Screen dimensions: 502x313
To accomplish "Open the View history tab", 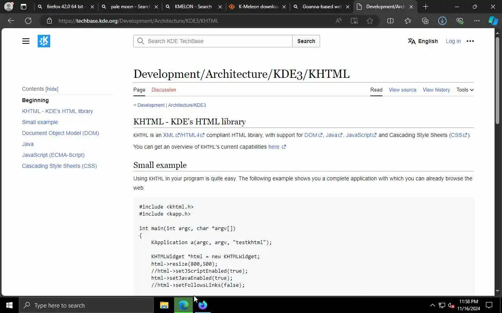I will click(436, 90).
